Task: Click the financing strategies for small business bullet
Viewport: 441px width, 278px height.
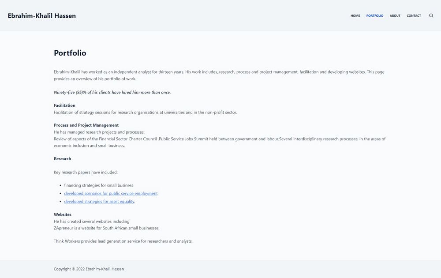Action: pyautogui.click(x=98, y=185)
